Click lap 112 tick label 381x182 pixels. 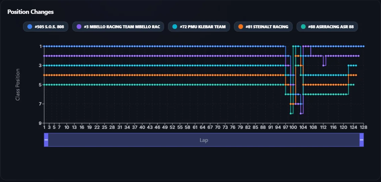click(323, 127)
